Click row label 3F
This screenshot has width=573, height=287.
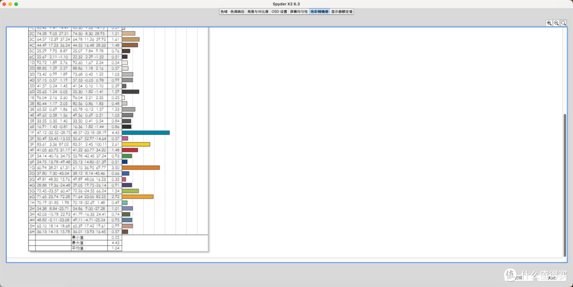(x=32, y=144)
